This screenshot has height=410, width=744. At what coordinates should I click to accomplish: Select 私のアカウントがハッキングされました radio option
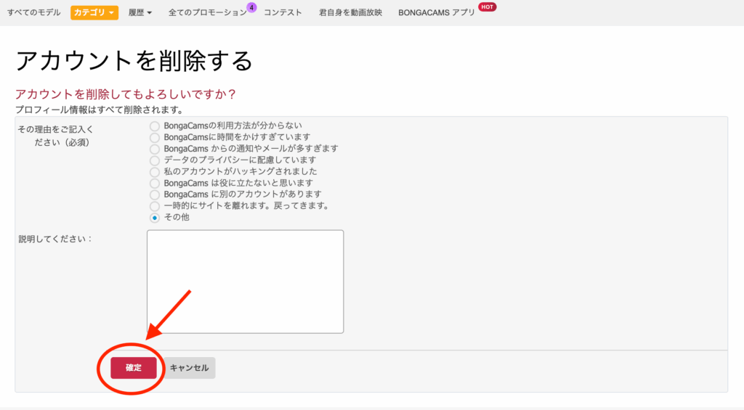[155, 171]
